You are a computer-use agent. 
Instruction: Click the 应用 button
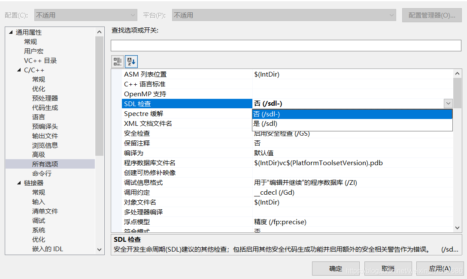[x=440, y=268]
